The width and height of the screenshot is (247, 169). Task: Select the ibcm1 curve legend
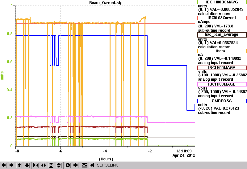222,51
